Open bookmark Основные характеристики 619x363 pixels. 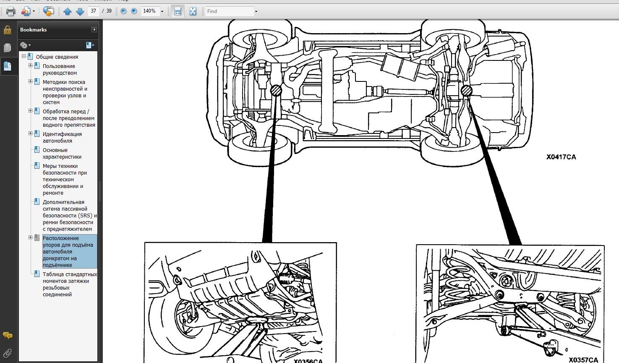coord(62,153)
